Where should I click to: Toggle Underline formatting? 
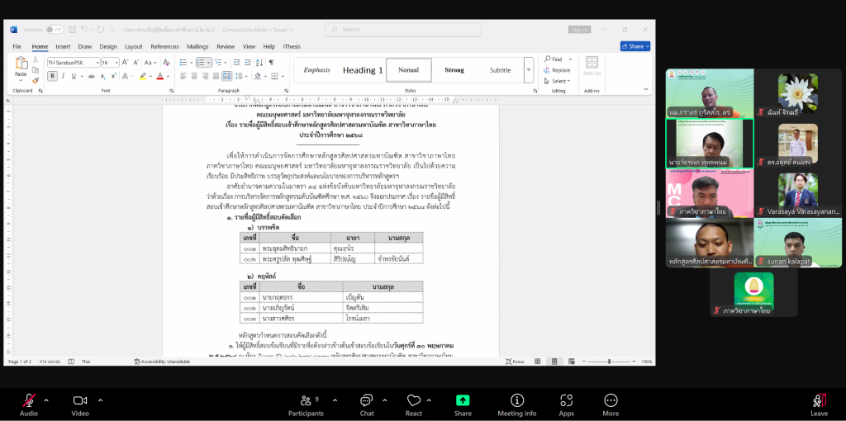74,76
